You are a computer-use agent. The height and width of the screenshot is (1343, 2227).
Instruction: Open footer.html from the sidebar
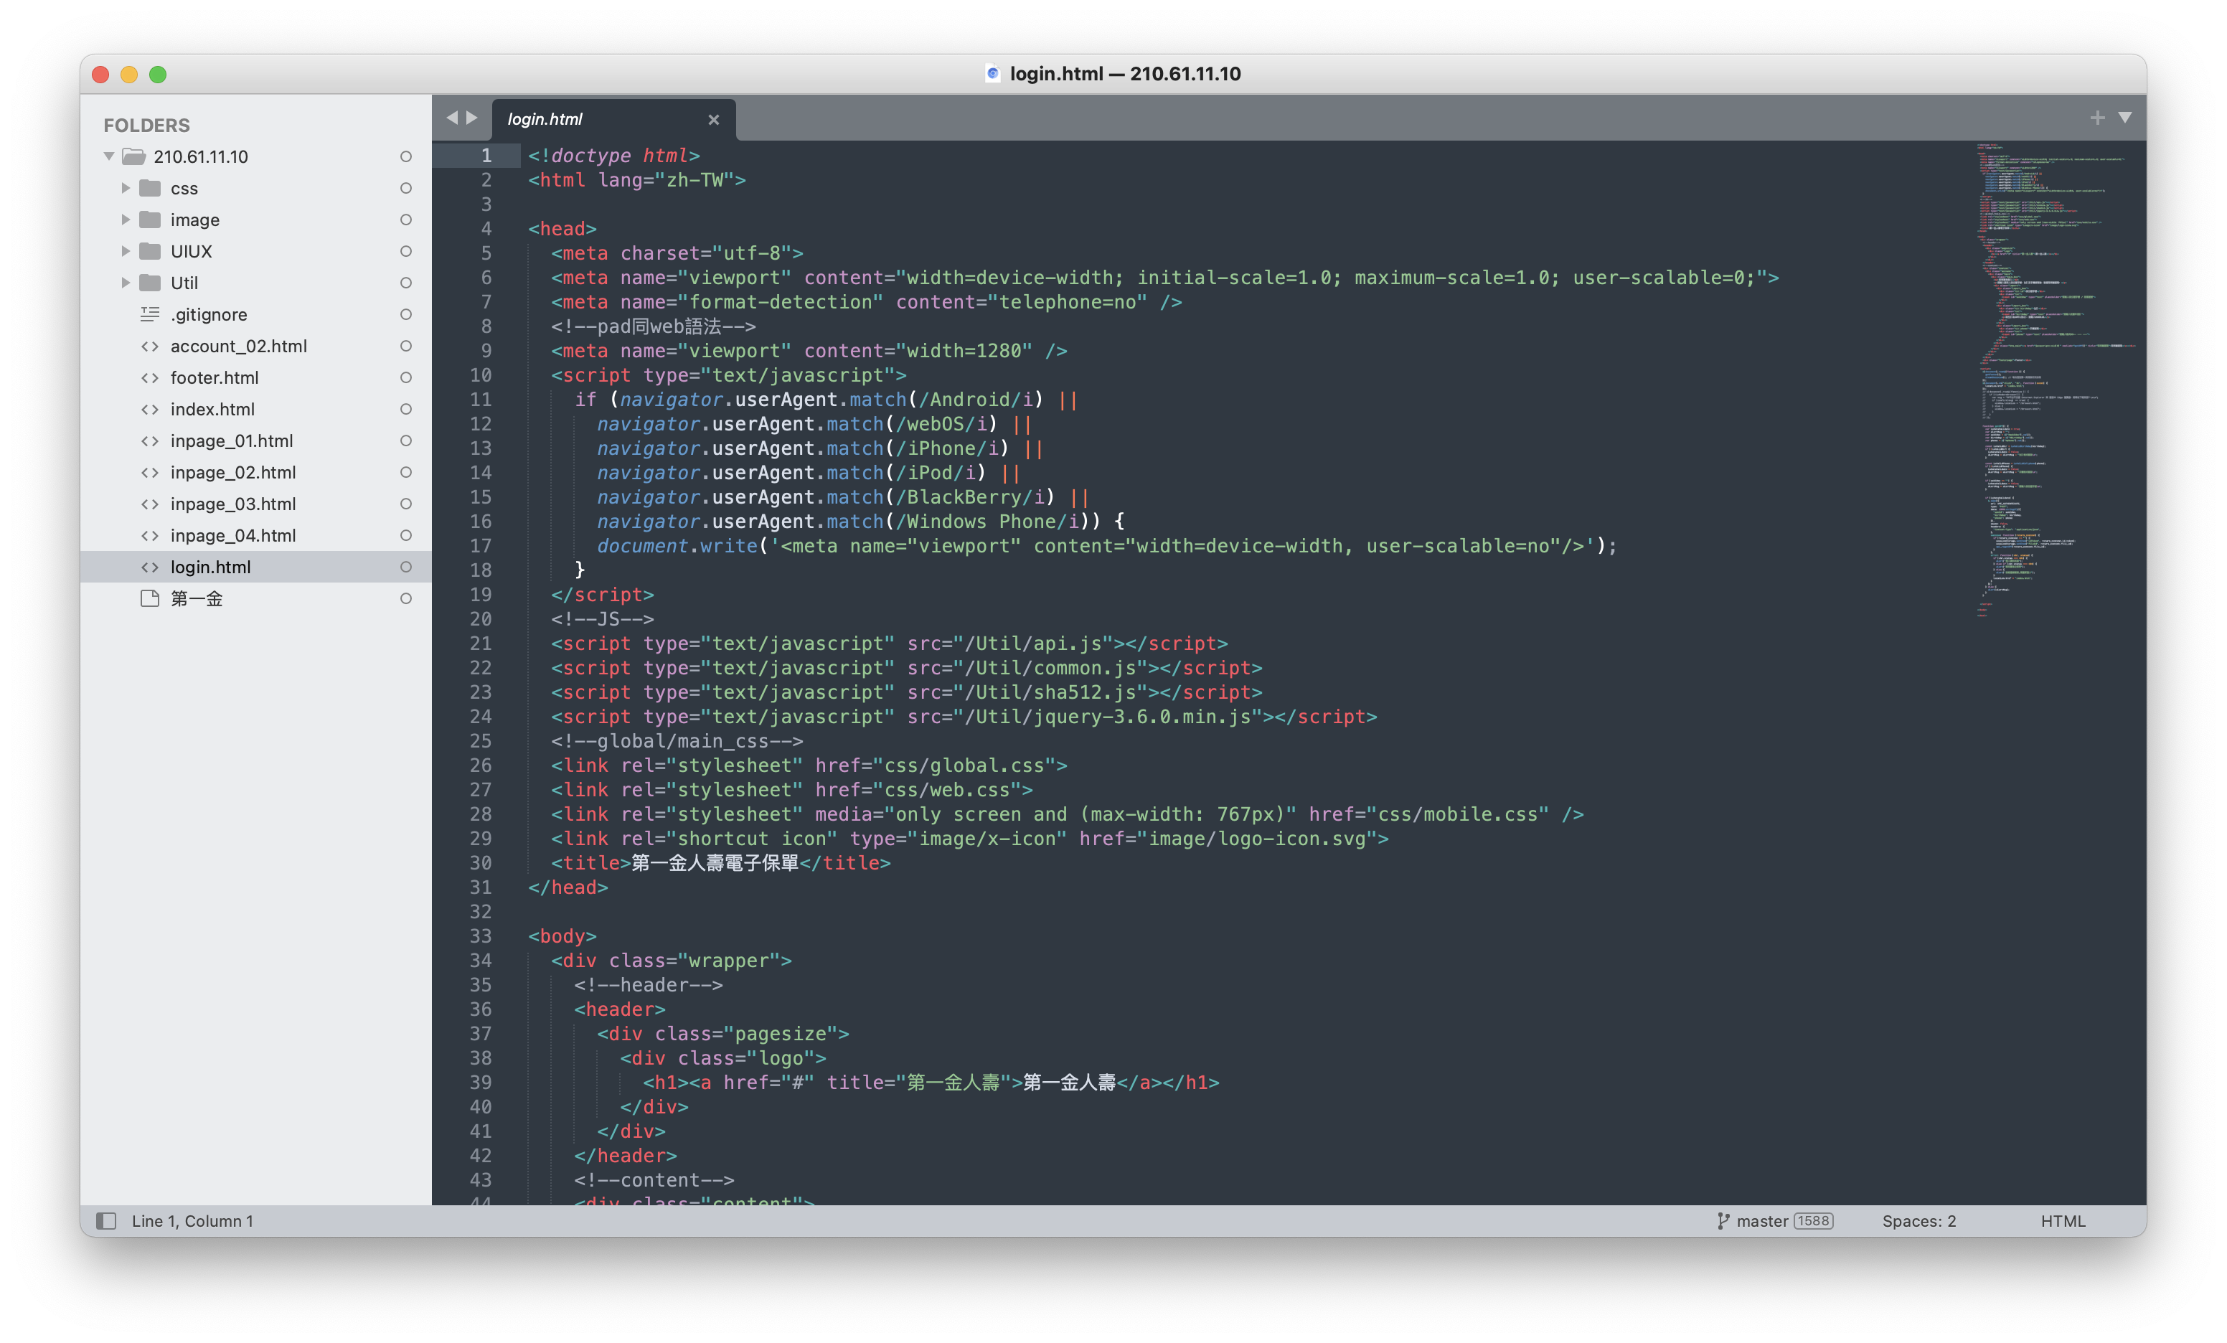click(256, 378)
